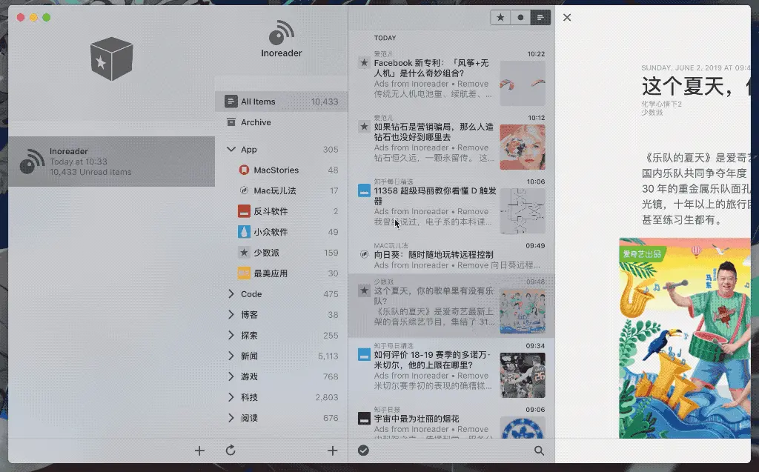
Task: Select the 这个夏天 歌单 article
Action: click(451, 305)
